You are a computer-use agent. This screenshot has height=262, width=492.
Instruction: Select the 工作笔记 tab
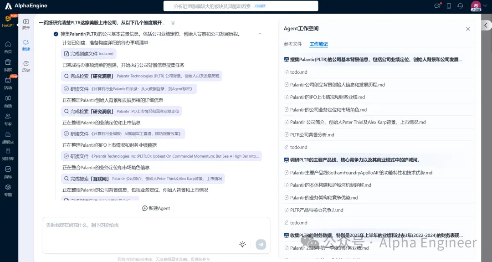[x=318, y=44]
